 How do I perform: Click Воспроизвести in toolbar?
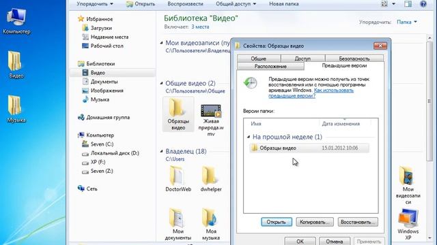click(185, 4)
